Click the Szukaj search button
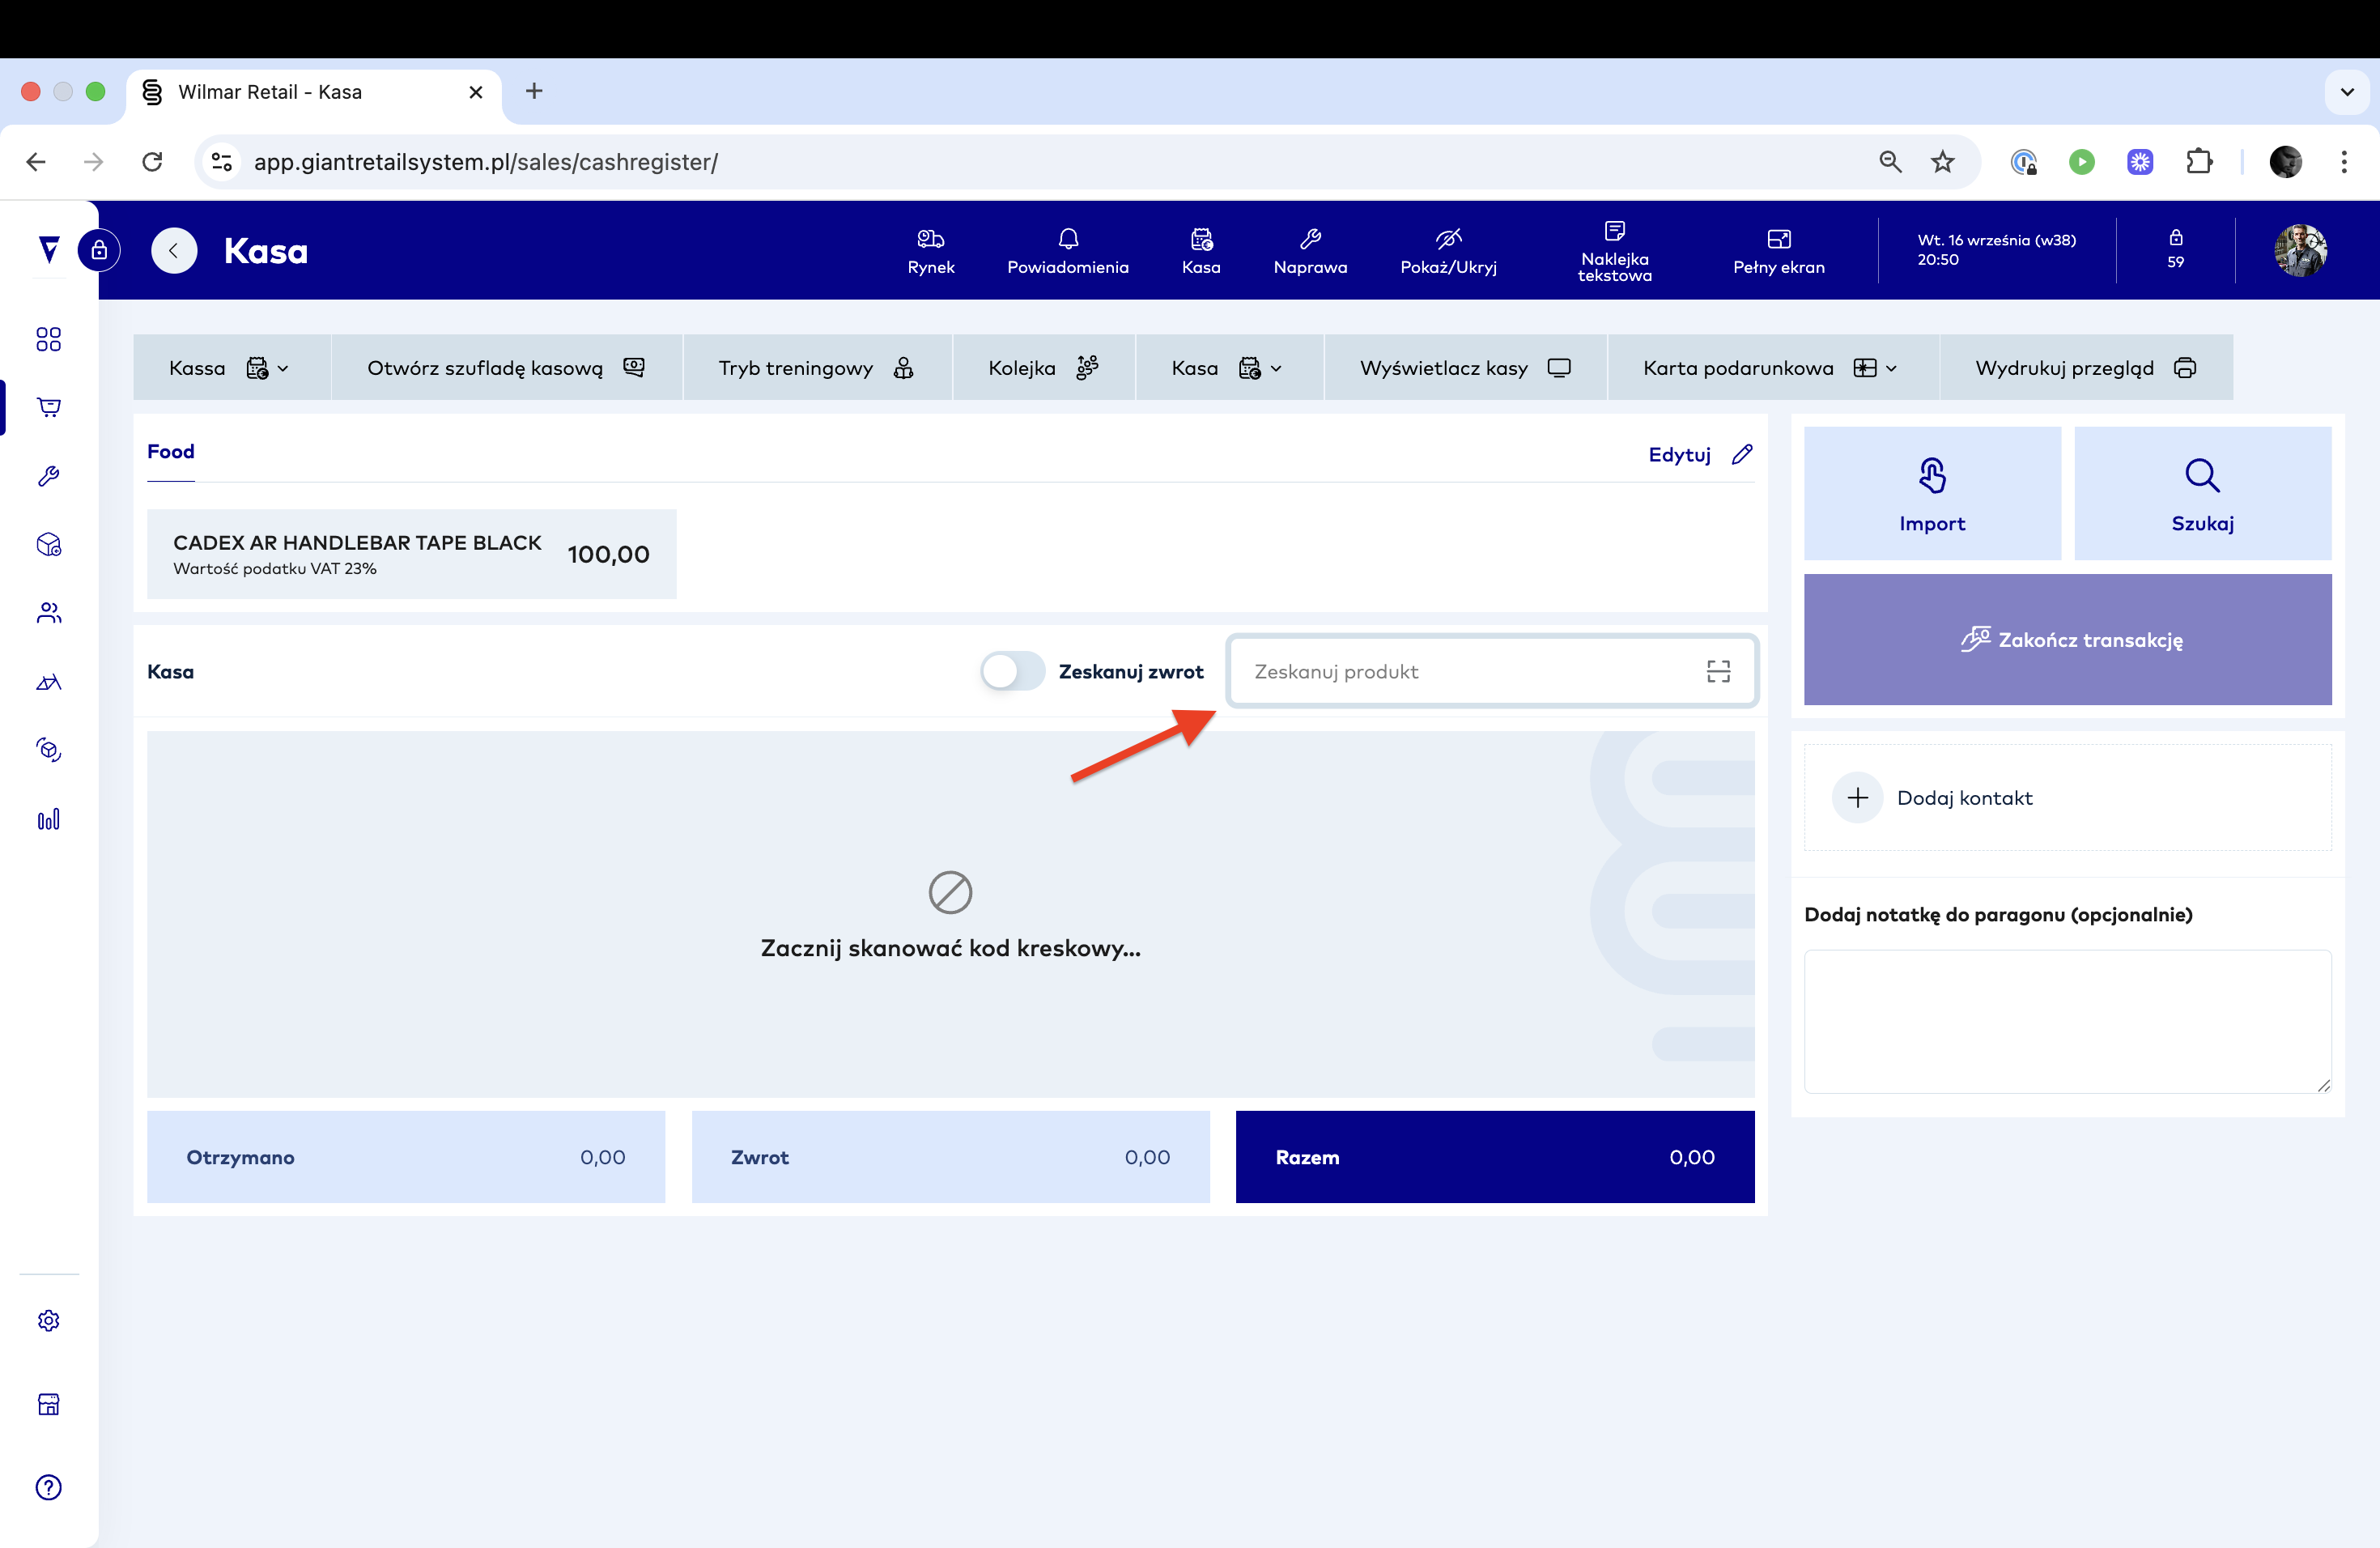The width and height of the screenshot is (2380, 1548). (2202, 493)
